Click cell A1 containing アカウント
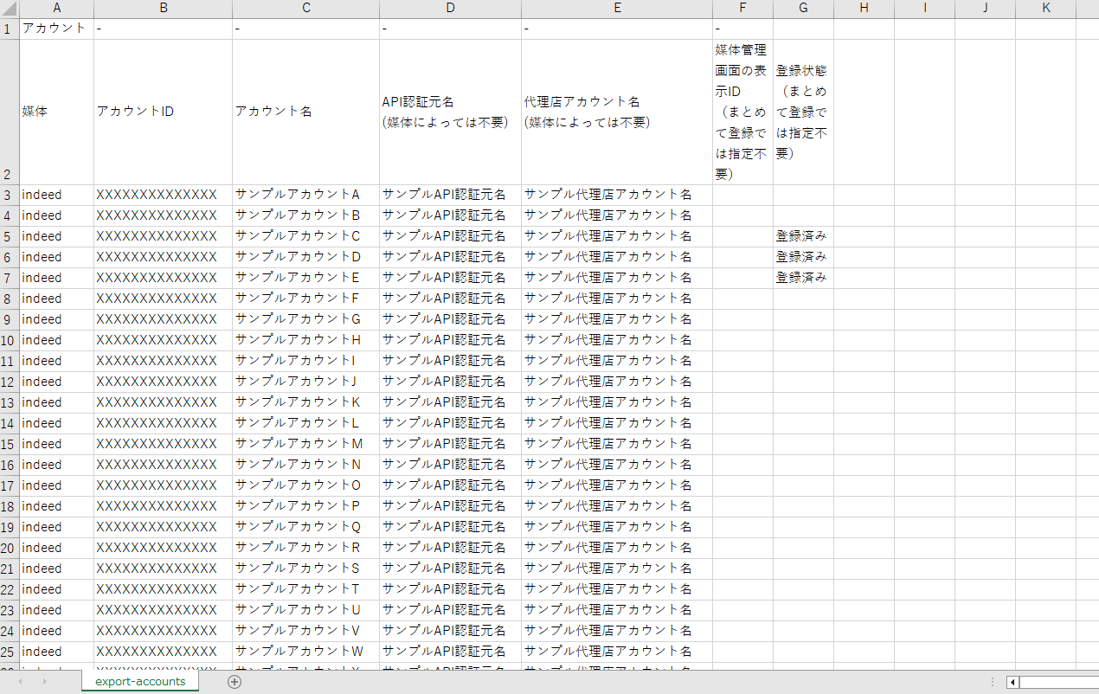Viewport: 1099px width, 694px height. 56,29
